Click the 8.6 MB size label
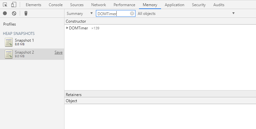This screenshot has width=256, height=129. [x=19, y=44]
